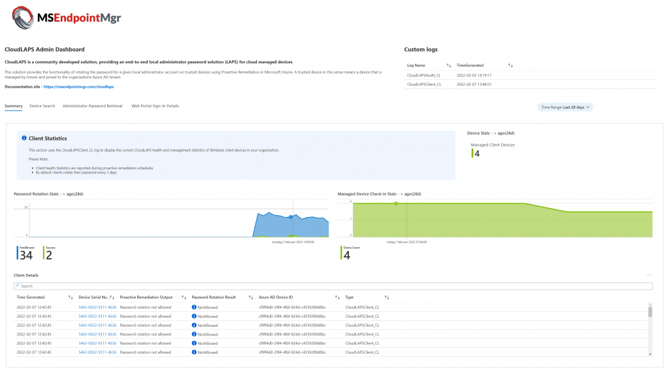Sort Client Details by Time Generated
This screenshot has height=372, width=669.
[x=71, y=297]
